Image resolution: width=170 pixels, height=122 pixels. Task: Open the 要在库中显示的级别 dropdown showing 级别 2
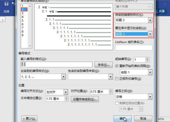point(150,34)
